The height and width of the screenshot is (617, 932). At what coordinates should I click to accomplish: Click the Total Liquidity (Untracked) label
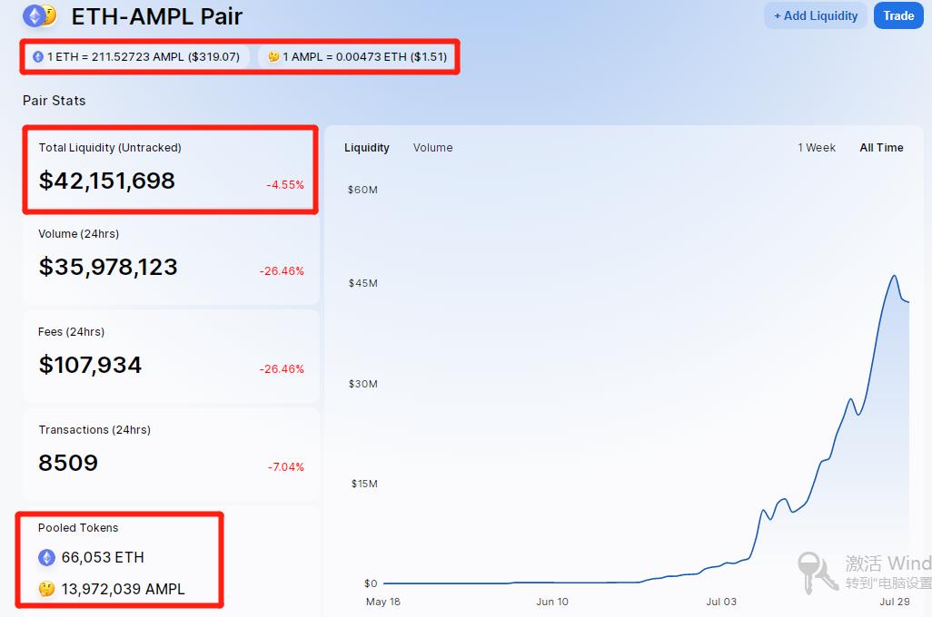[x=110, y=148]
